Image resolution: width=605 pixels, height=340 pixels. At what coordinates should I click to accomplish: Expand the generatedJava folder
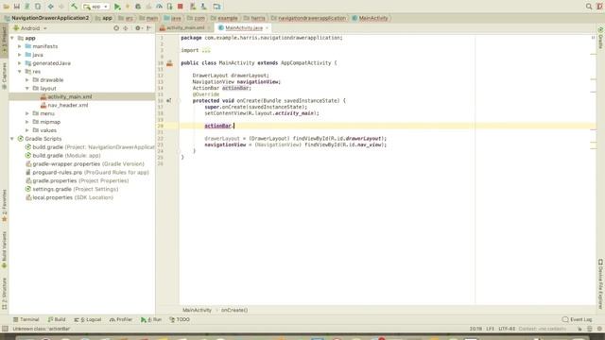pos(20,63)
